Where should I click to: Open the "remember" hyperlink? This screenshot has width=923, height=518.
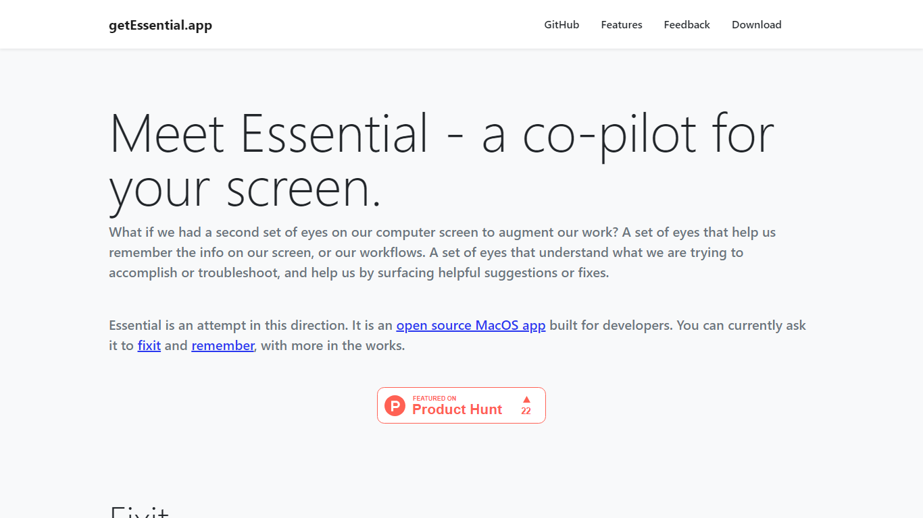point(222,345)
